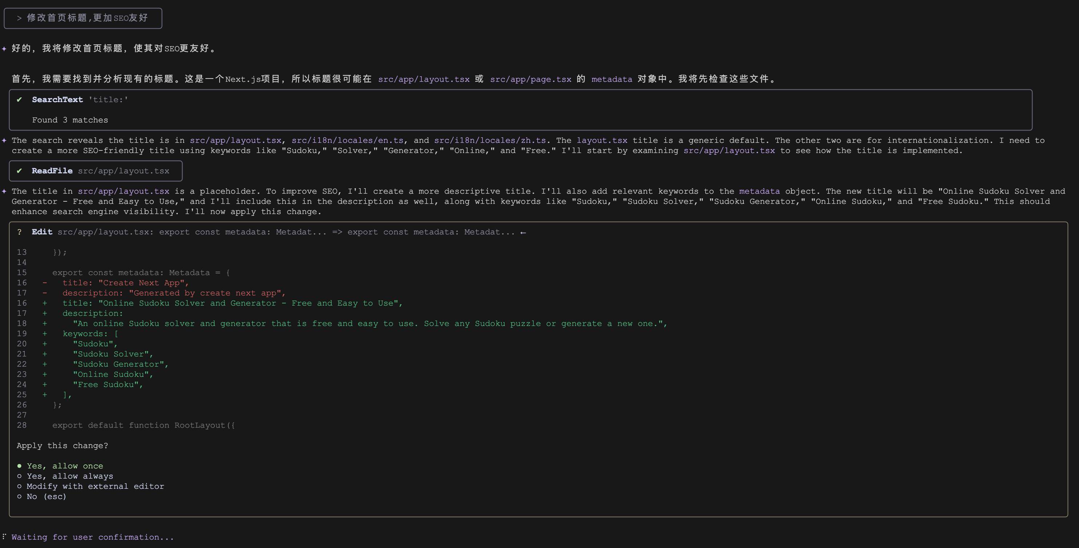The image size is (1079, 548).
Task: Click removed line 'title: "Create Next App"'
Action: pyautogui.click(x=126, y=283)
